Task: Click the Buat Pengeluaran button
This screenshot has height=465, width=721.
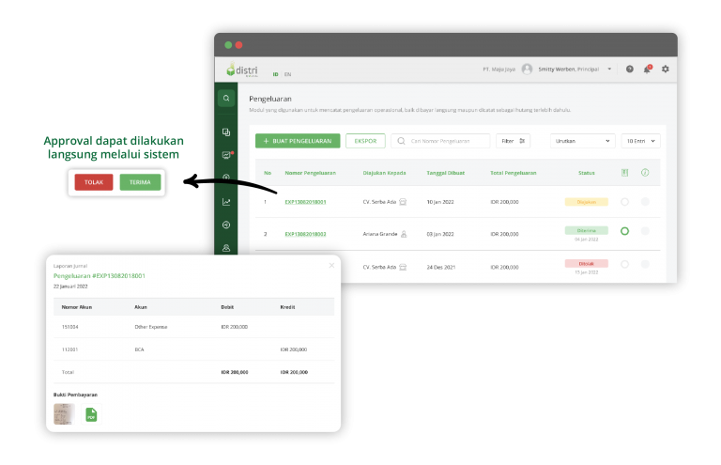Action: click(x=298, y=141)
